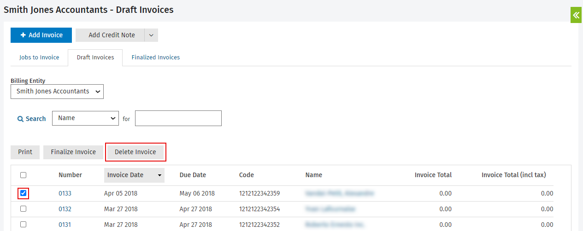The image size is (583, 231).
Task: Click the Search magnifier icon
Action: tap(20, 119)
